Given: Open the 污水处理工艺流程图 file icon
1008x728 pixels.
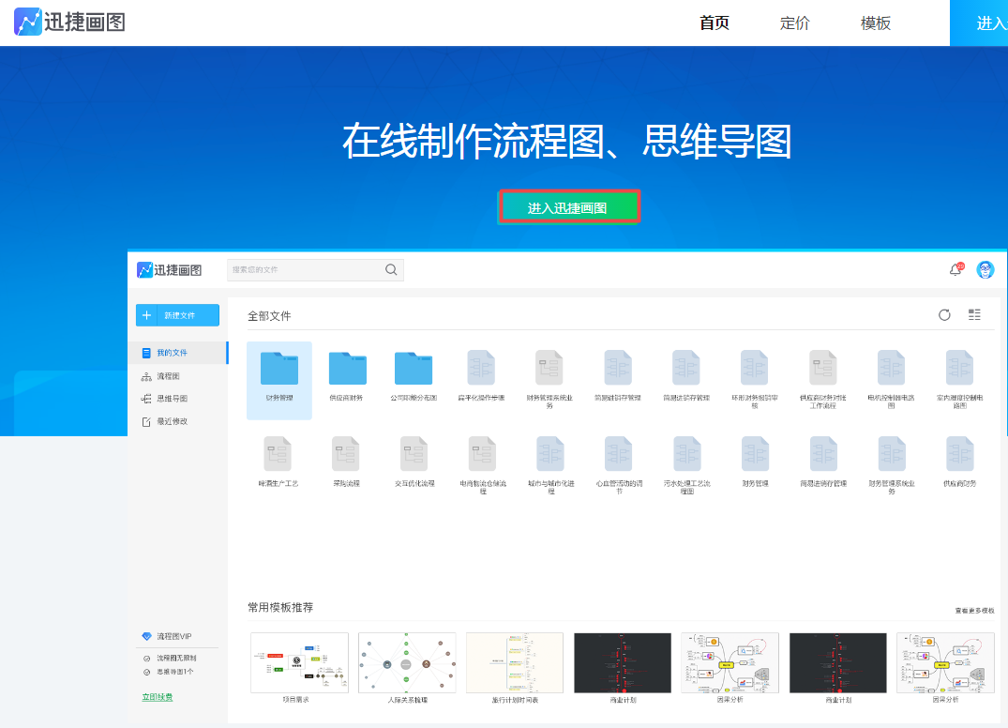Looking at the screenshot, I should 687,454.
